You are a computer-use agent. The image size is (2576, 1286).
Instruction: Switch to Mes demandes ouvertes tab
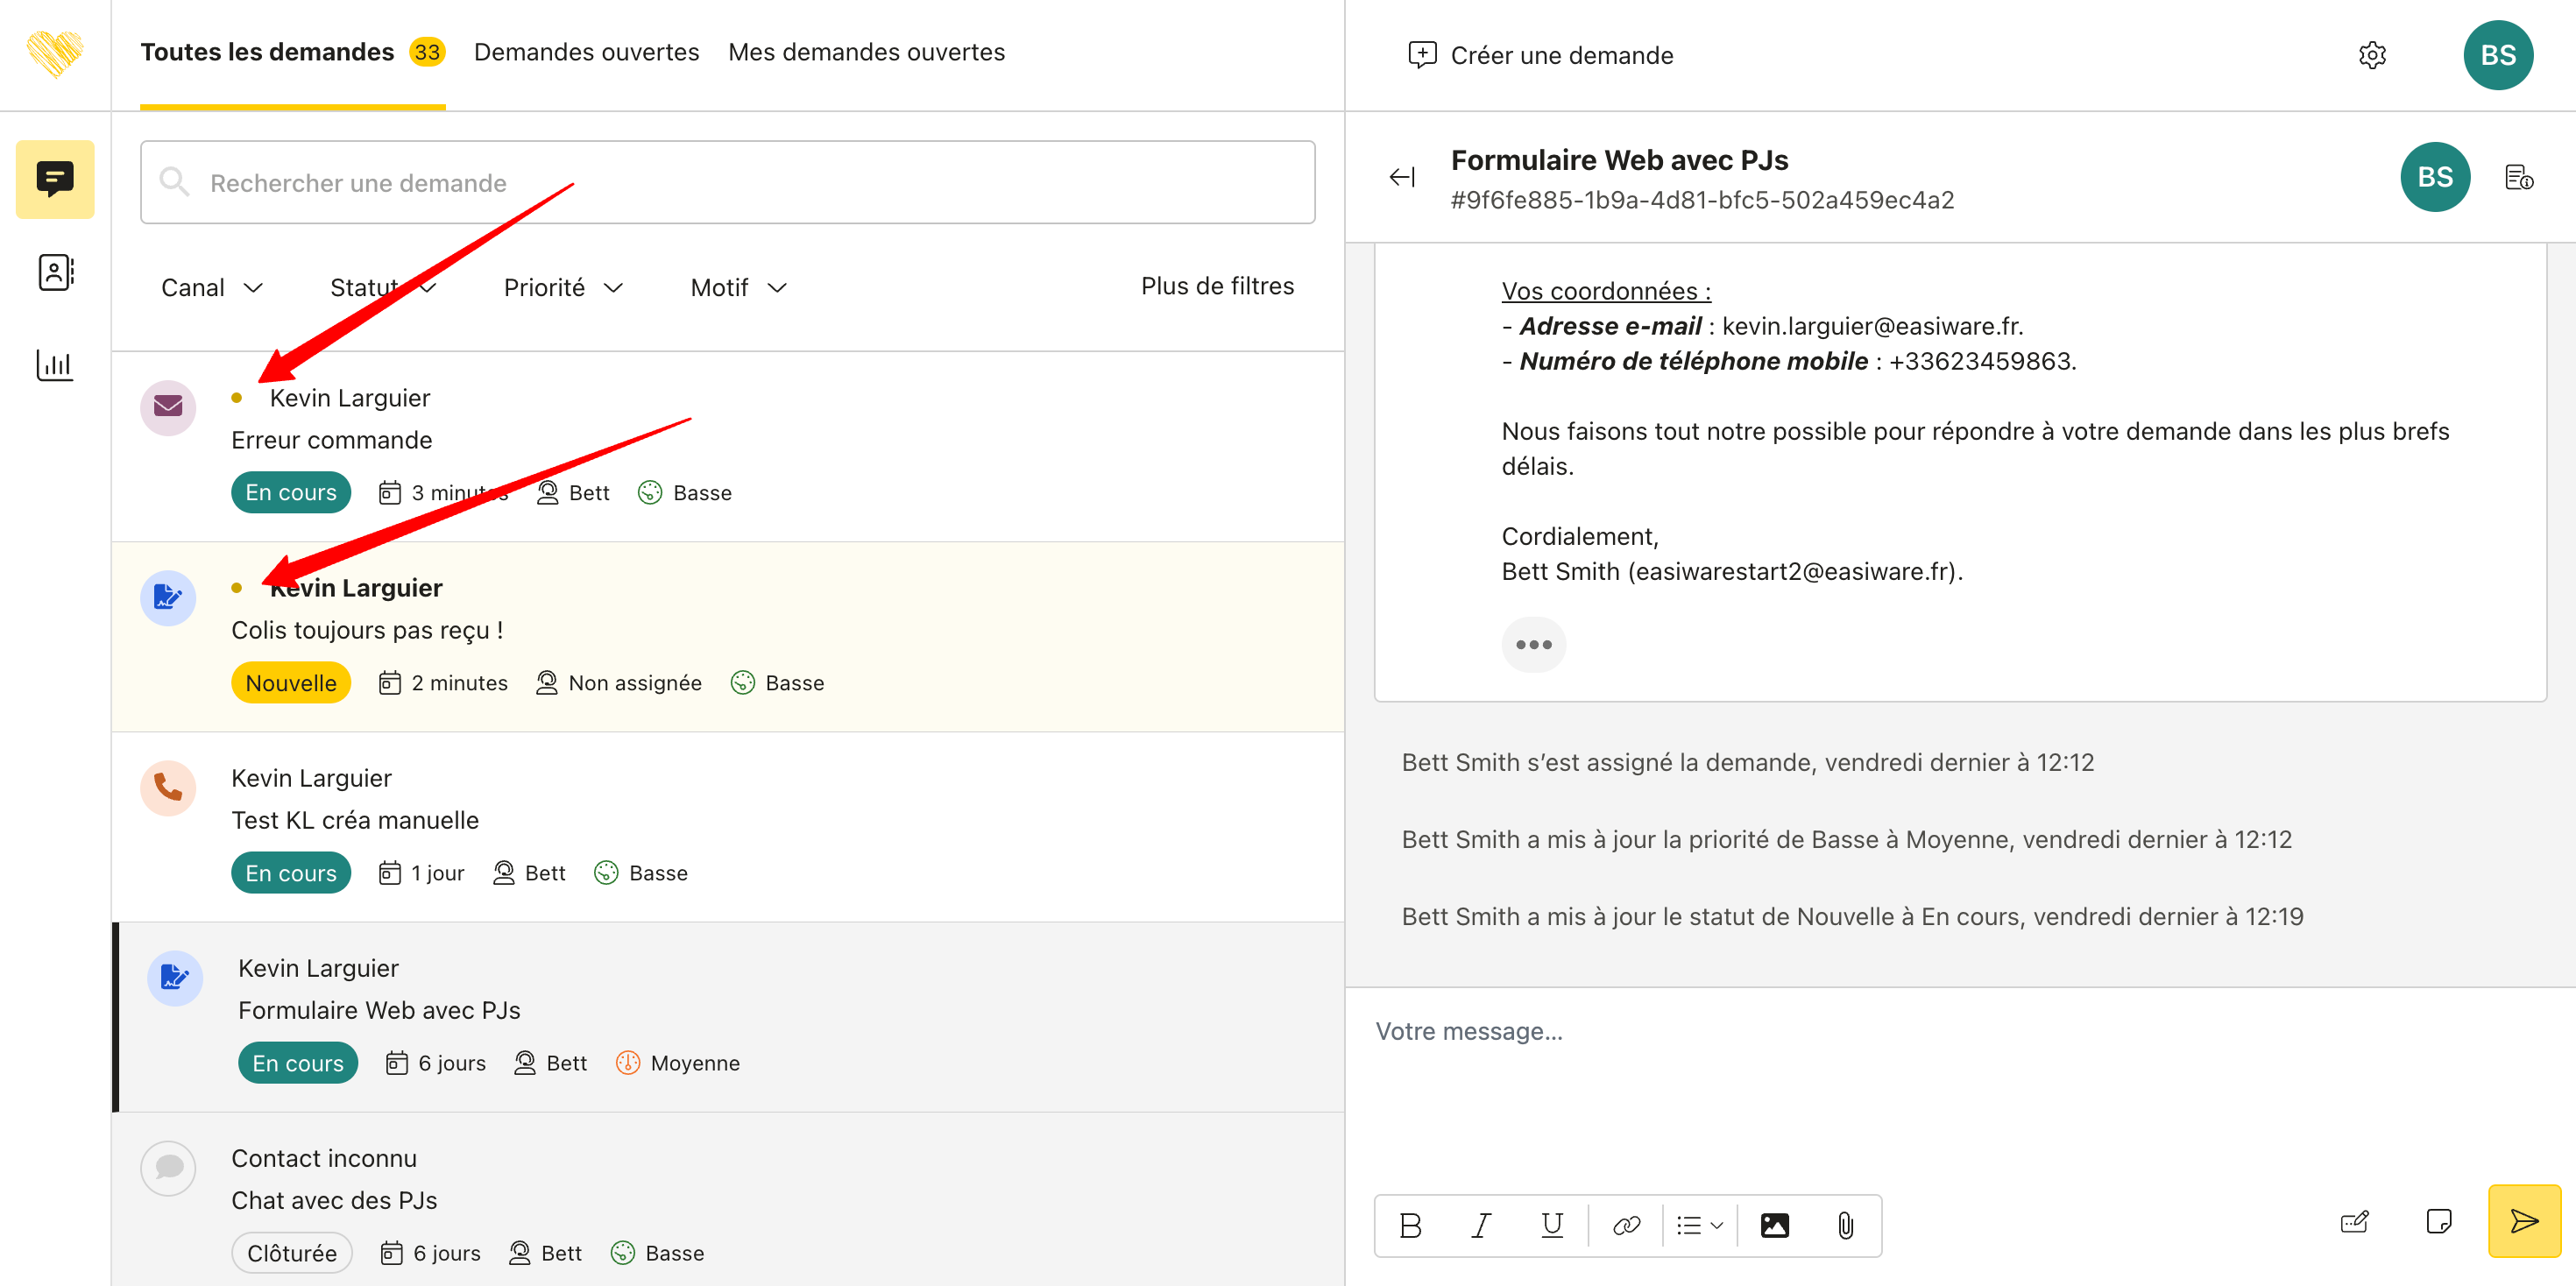[866, 52]
